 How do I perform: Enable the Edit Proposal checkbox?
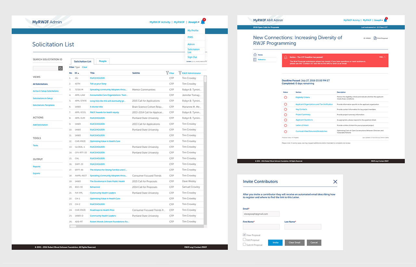point(244,240)
